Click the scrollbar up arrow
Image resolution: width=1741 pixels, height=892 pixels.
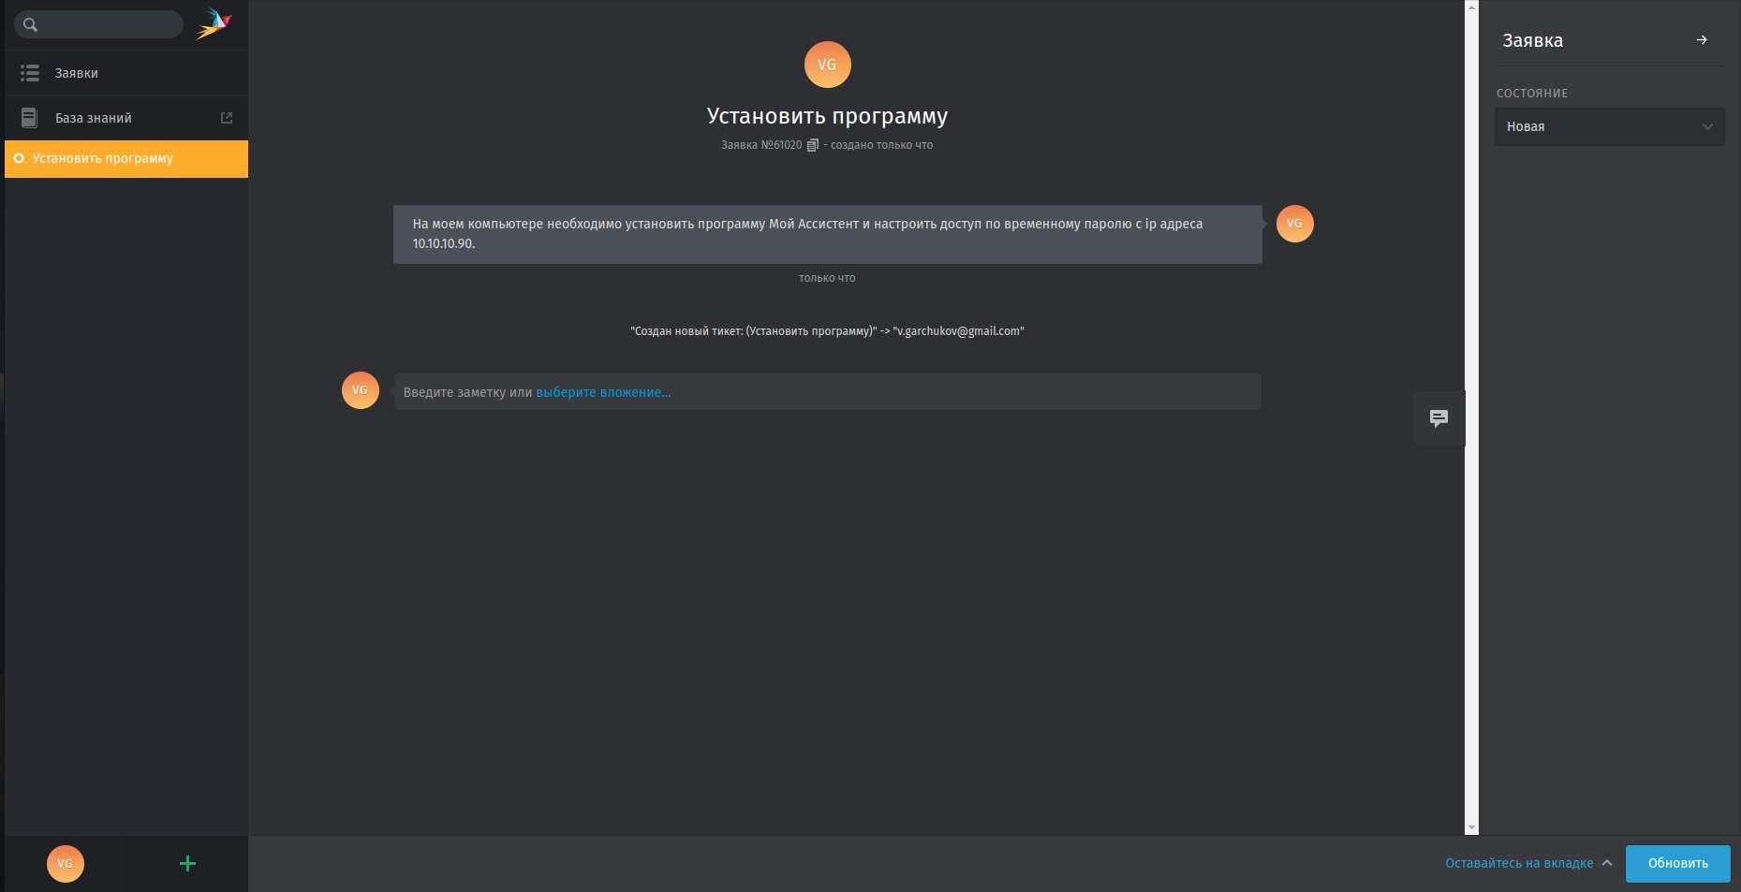[x=1471, y=7]
